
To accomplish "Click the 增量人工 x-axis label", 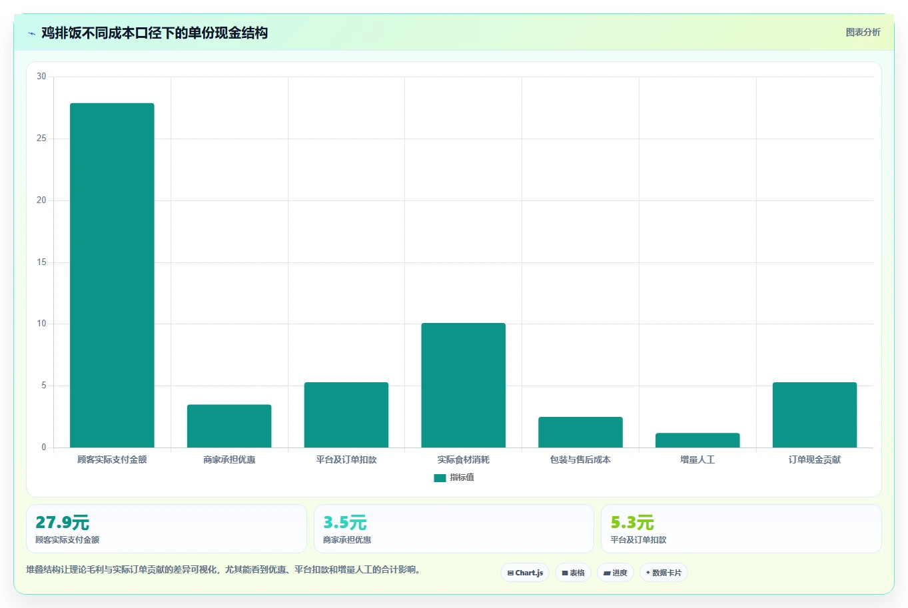I will tap(697, 459).
